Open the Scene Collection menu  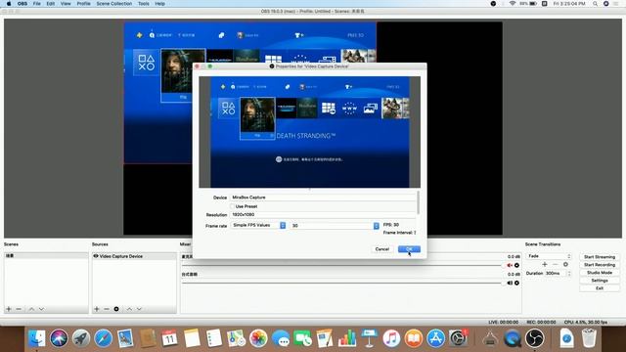tap(114, 4)
